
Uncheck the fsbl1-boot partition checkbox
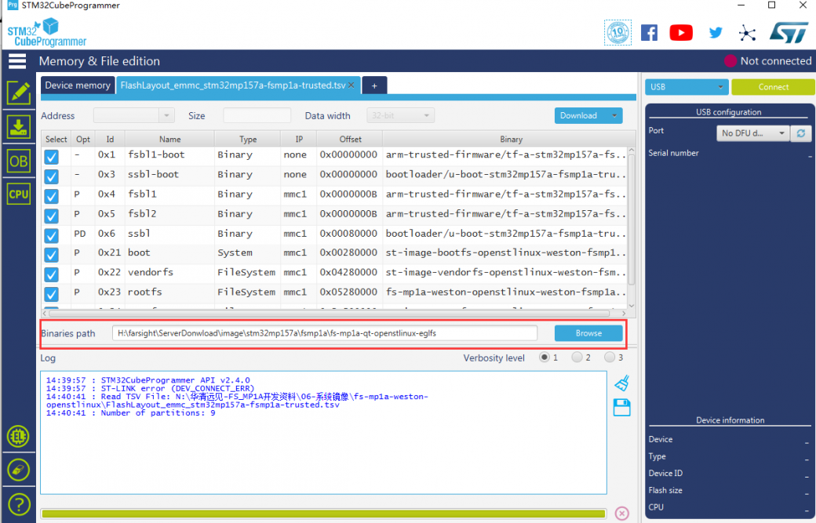tap(52, 157)
